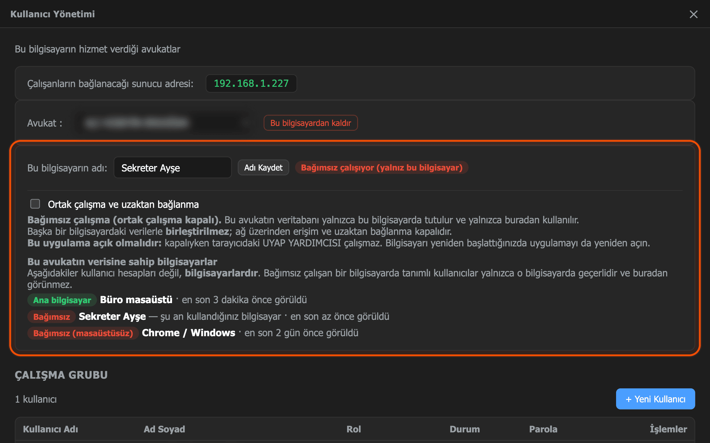
Task: Click the Adı Kaydet button
Action: pos(263,167)
